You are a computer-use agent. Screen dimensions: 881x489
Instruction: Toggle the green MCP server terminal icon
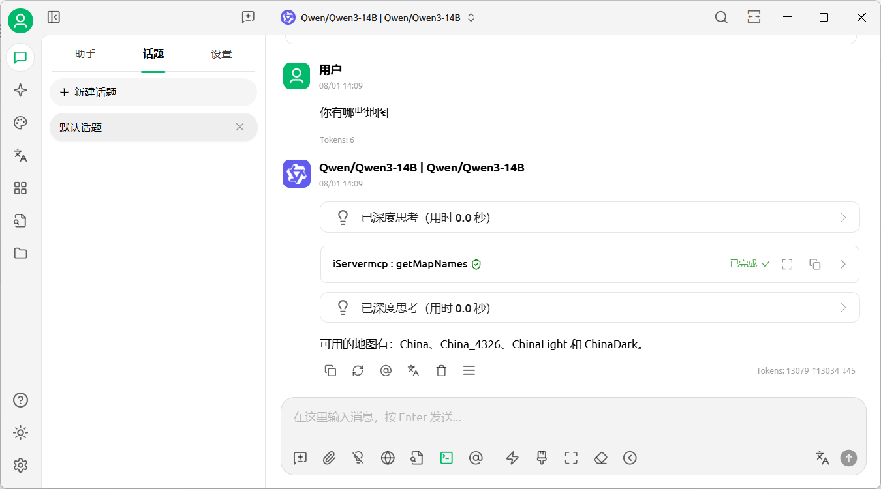point(446,458)
